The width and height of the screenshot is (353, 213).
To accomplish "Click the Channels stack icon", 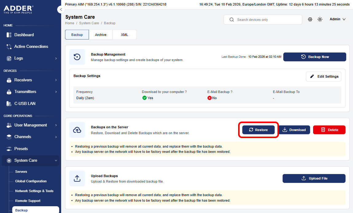I will pos(9,137).
